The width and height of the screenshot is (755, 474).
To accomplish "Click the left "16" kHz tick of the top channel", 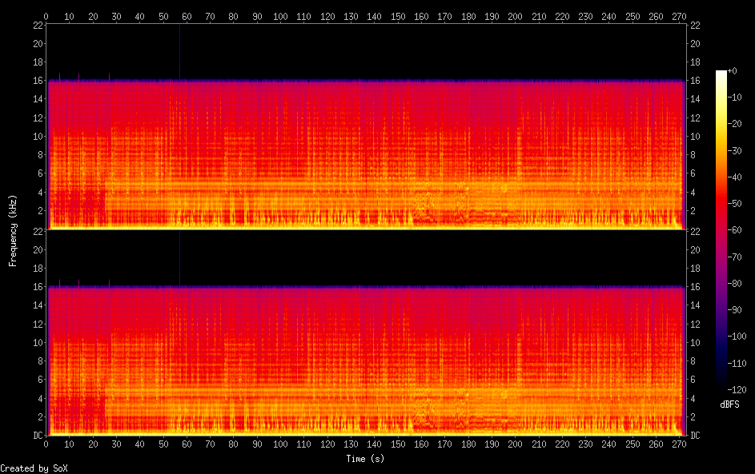I will 36,81.
